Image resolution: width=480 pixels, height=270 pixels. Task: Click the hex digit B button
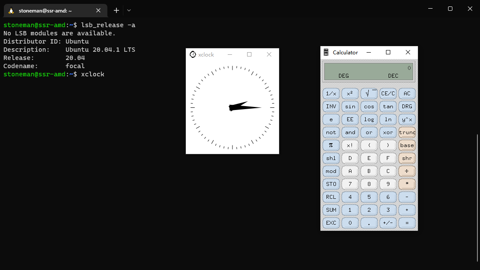pyautogui.click(x=369, y=171)
